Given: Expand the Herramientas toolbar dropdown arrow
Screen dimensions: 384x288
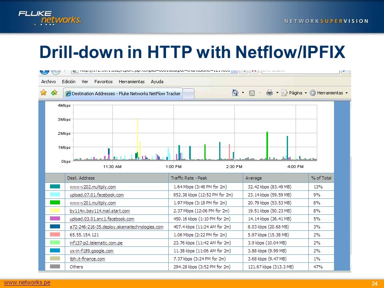Looking at the screenshot, I should [346, 93].
